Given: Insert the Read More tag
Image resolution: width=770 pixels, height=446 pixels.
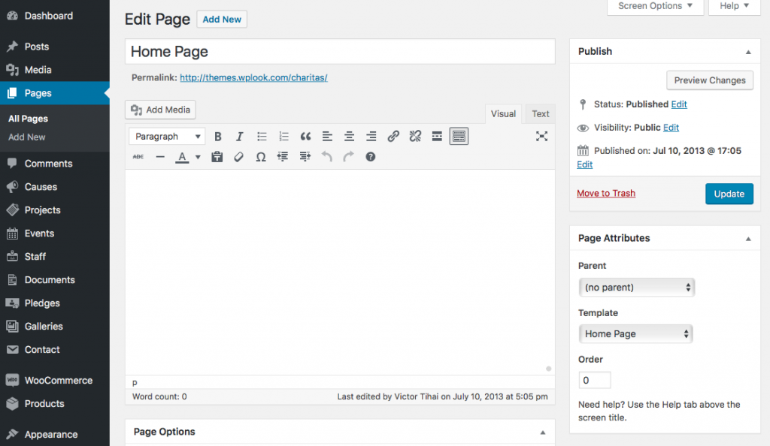Looking at the screenshot, I should [436, 136].
